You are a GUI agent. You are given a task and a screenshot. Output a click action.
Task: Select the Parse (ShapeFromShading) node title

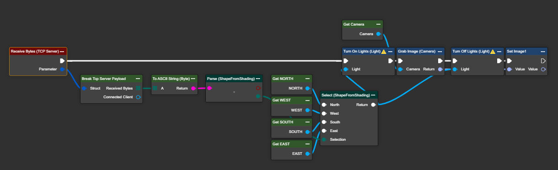tap(231, 79)
